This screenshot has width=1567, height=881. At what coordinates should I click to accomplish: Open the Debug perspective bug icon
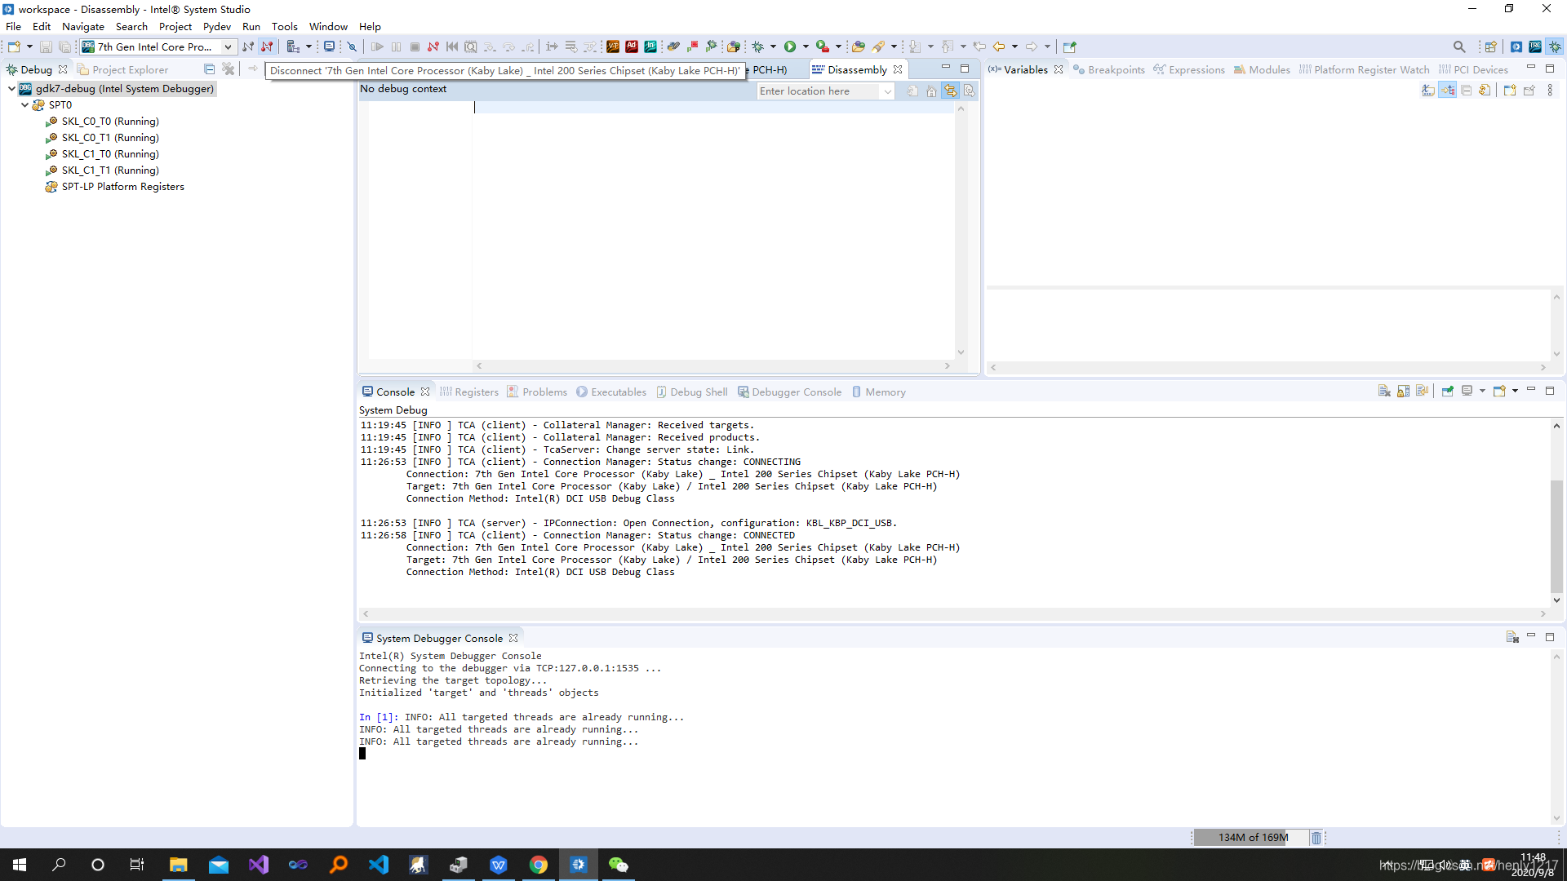click(x=1555, y=46)
